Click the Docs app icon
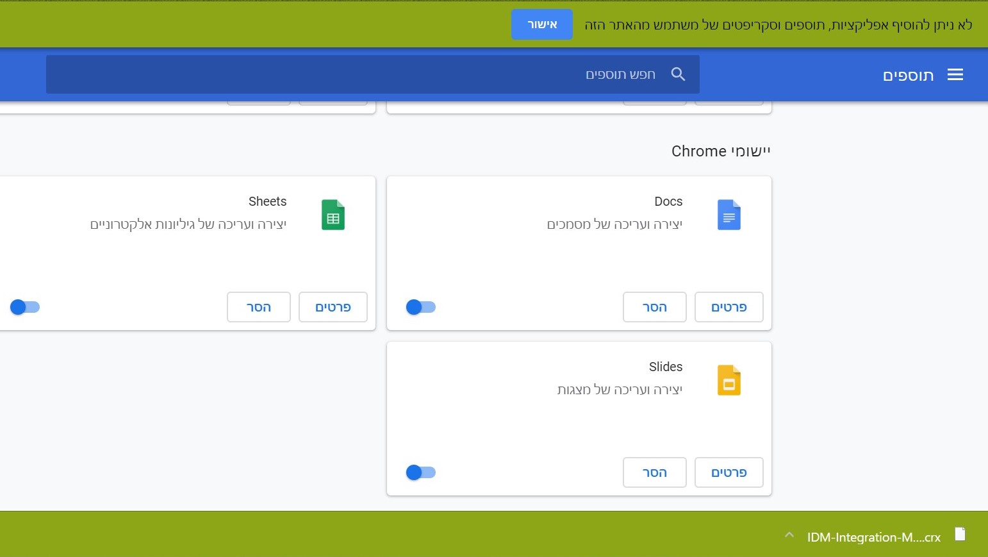This screenshot has height=557, width=988. pos(729,215)
